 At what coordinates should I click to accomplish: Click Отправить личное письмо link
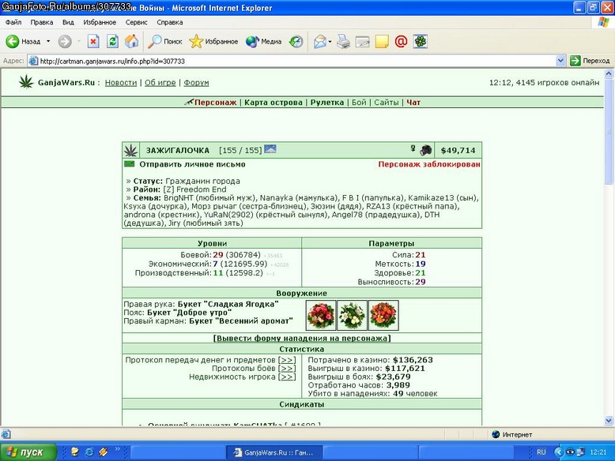click(192, 164)
